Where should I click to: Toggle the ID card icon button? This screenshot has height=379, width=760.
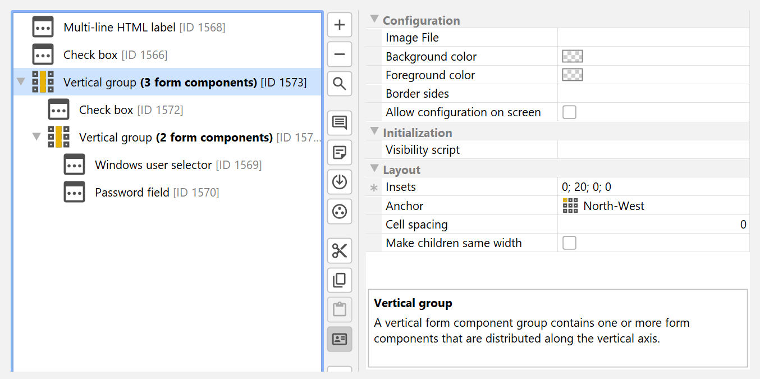340,339
